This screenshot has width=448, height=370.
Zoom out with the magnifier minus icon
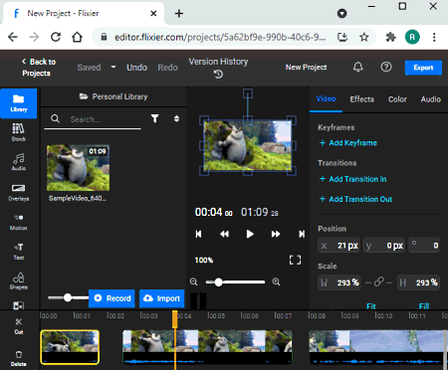click(x=194, y=282)
